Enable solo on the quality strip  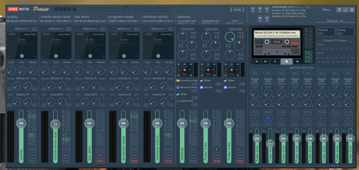pos(32,155)
